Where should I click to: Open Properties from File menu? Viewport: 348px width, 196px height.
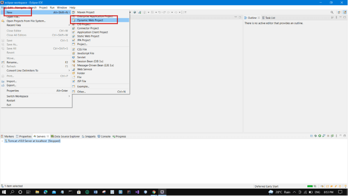pos(36,91)
